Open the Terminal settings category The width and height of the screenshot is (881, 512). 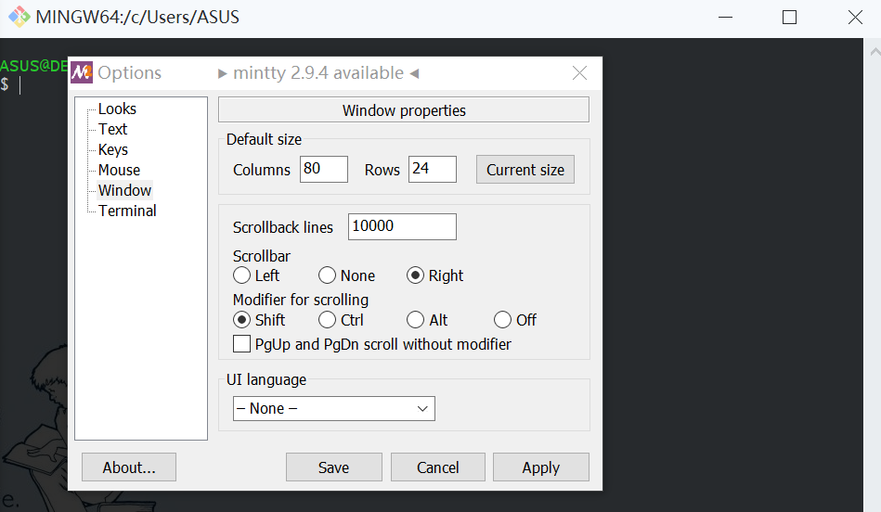click(x=127, y=211)
